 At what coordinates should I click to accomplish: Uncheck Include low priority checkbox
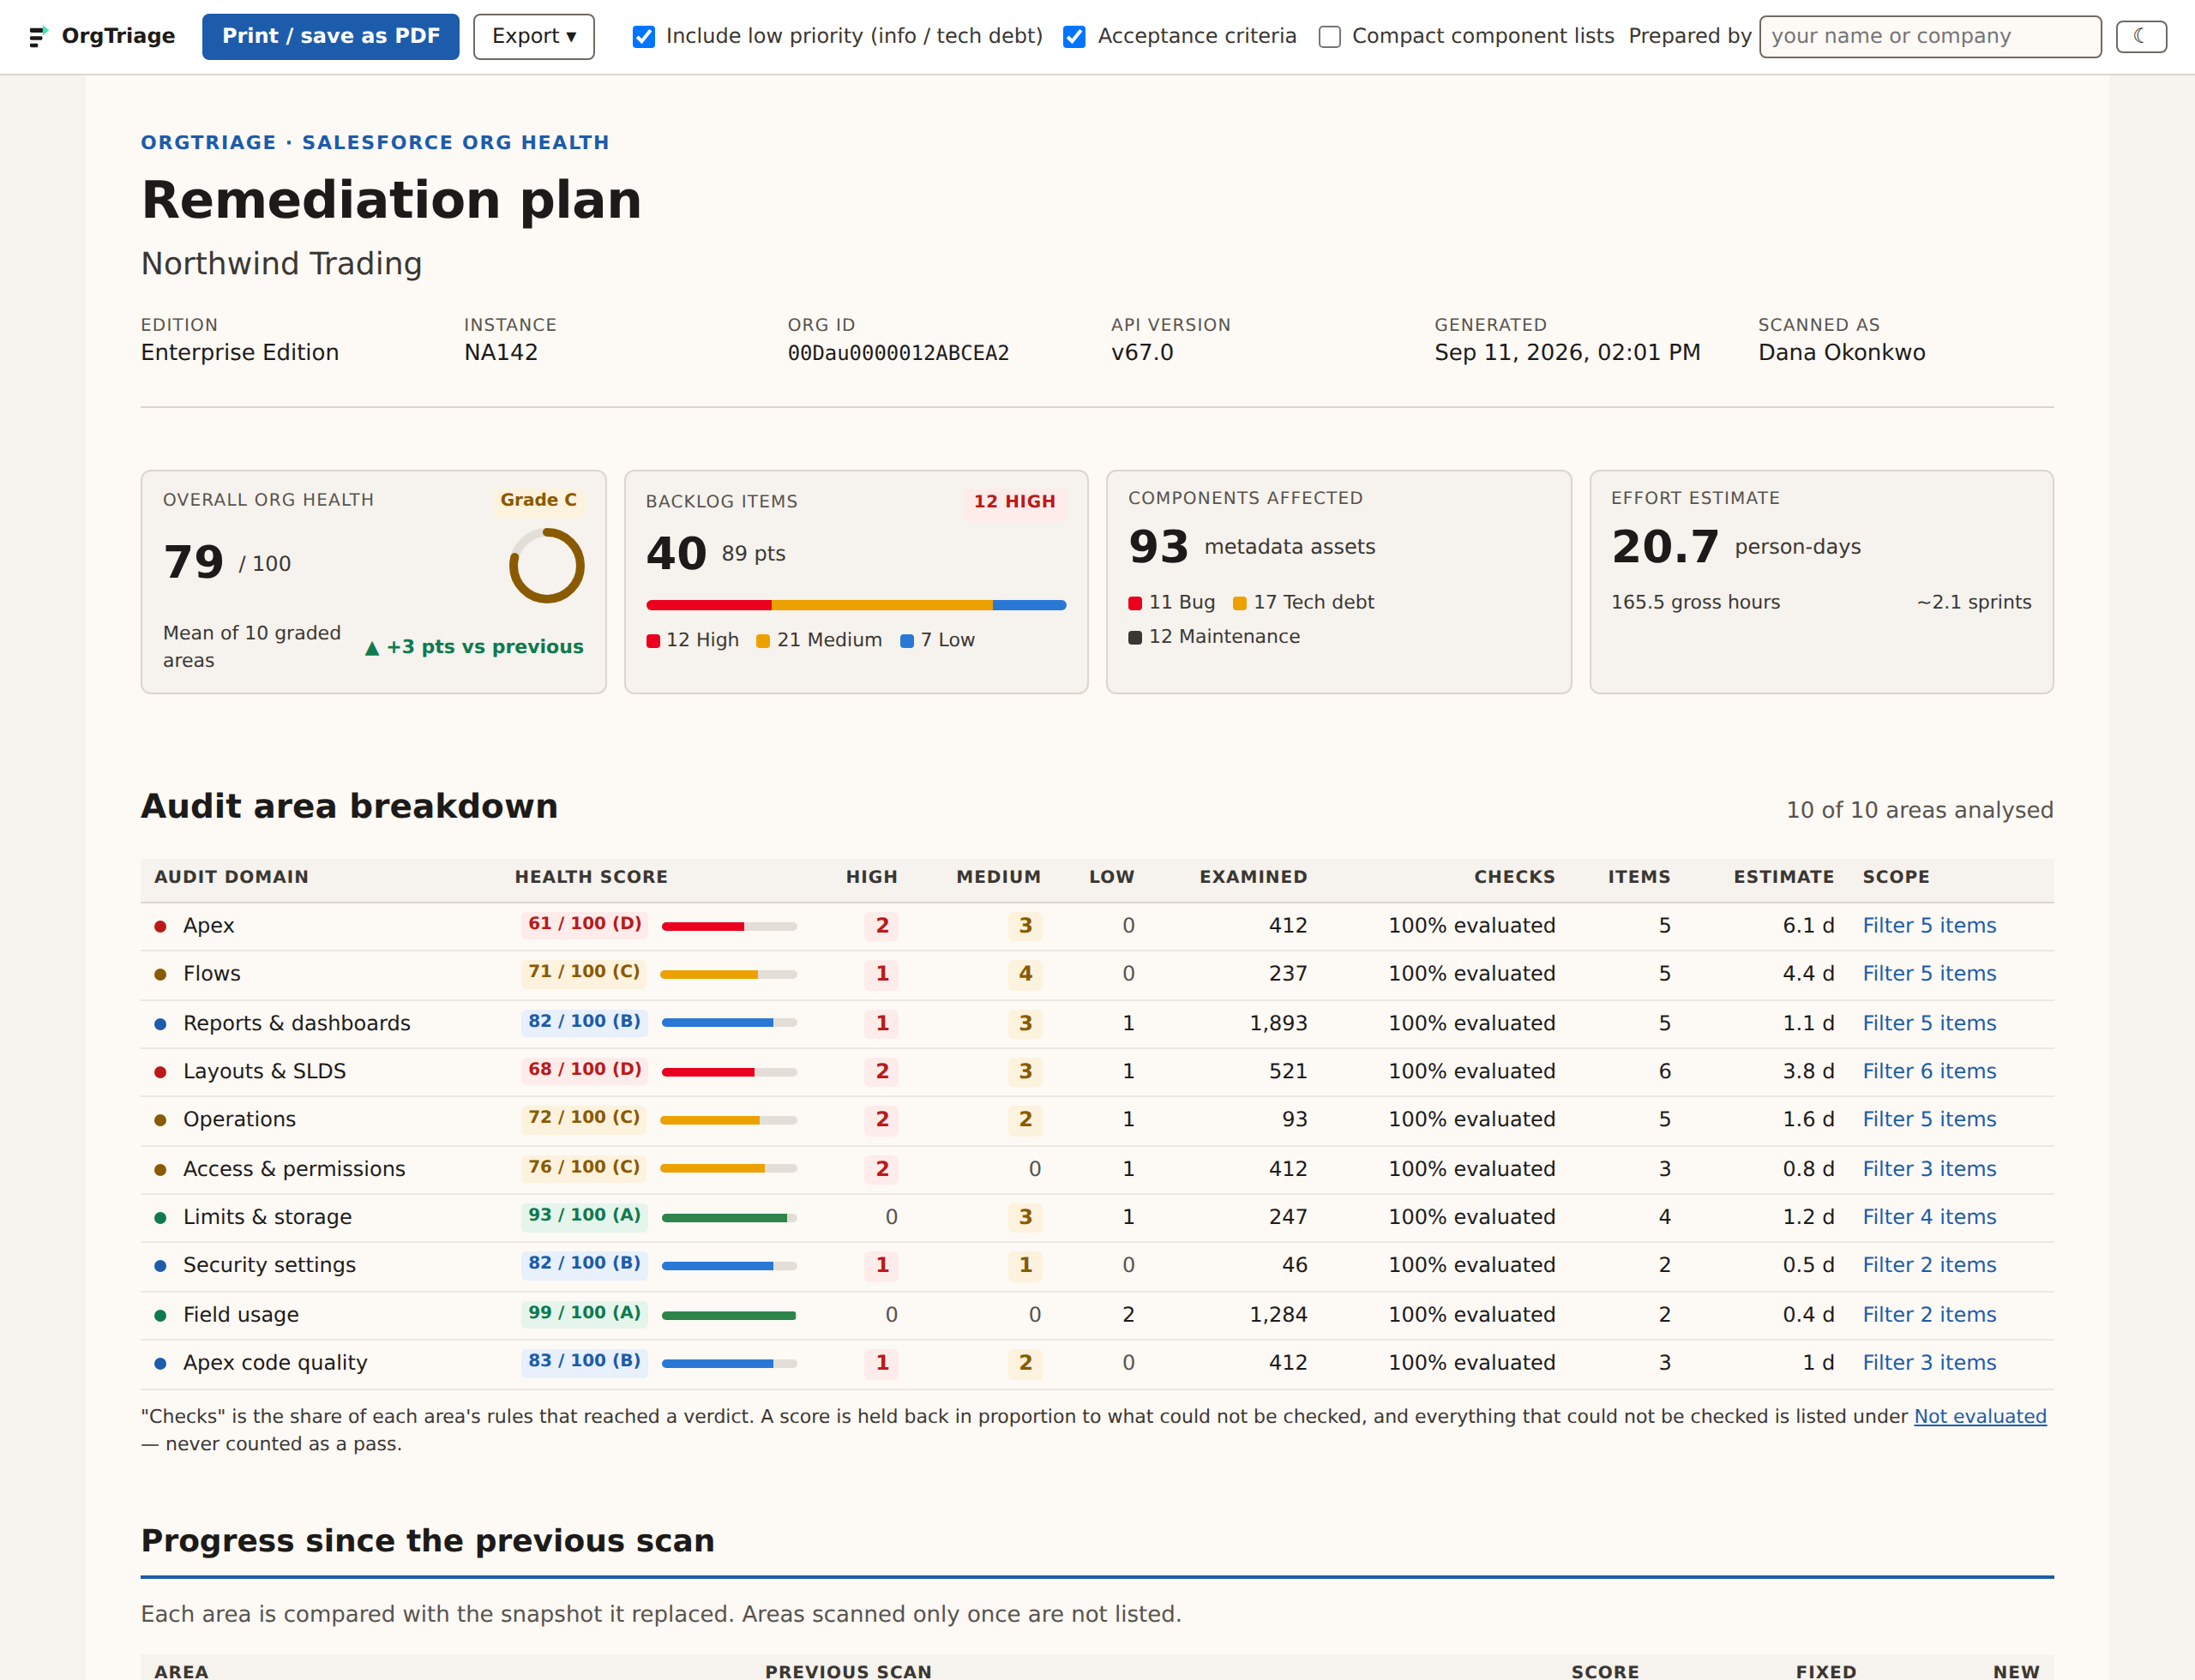(x=643, y=37)
